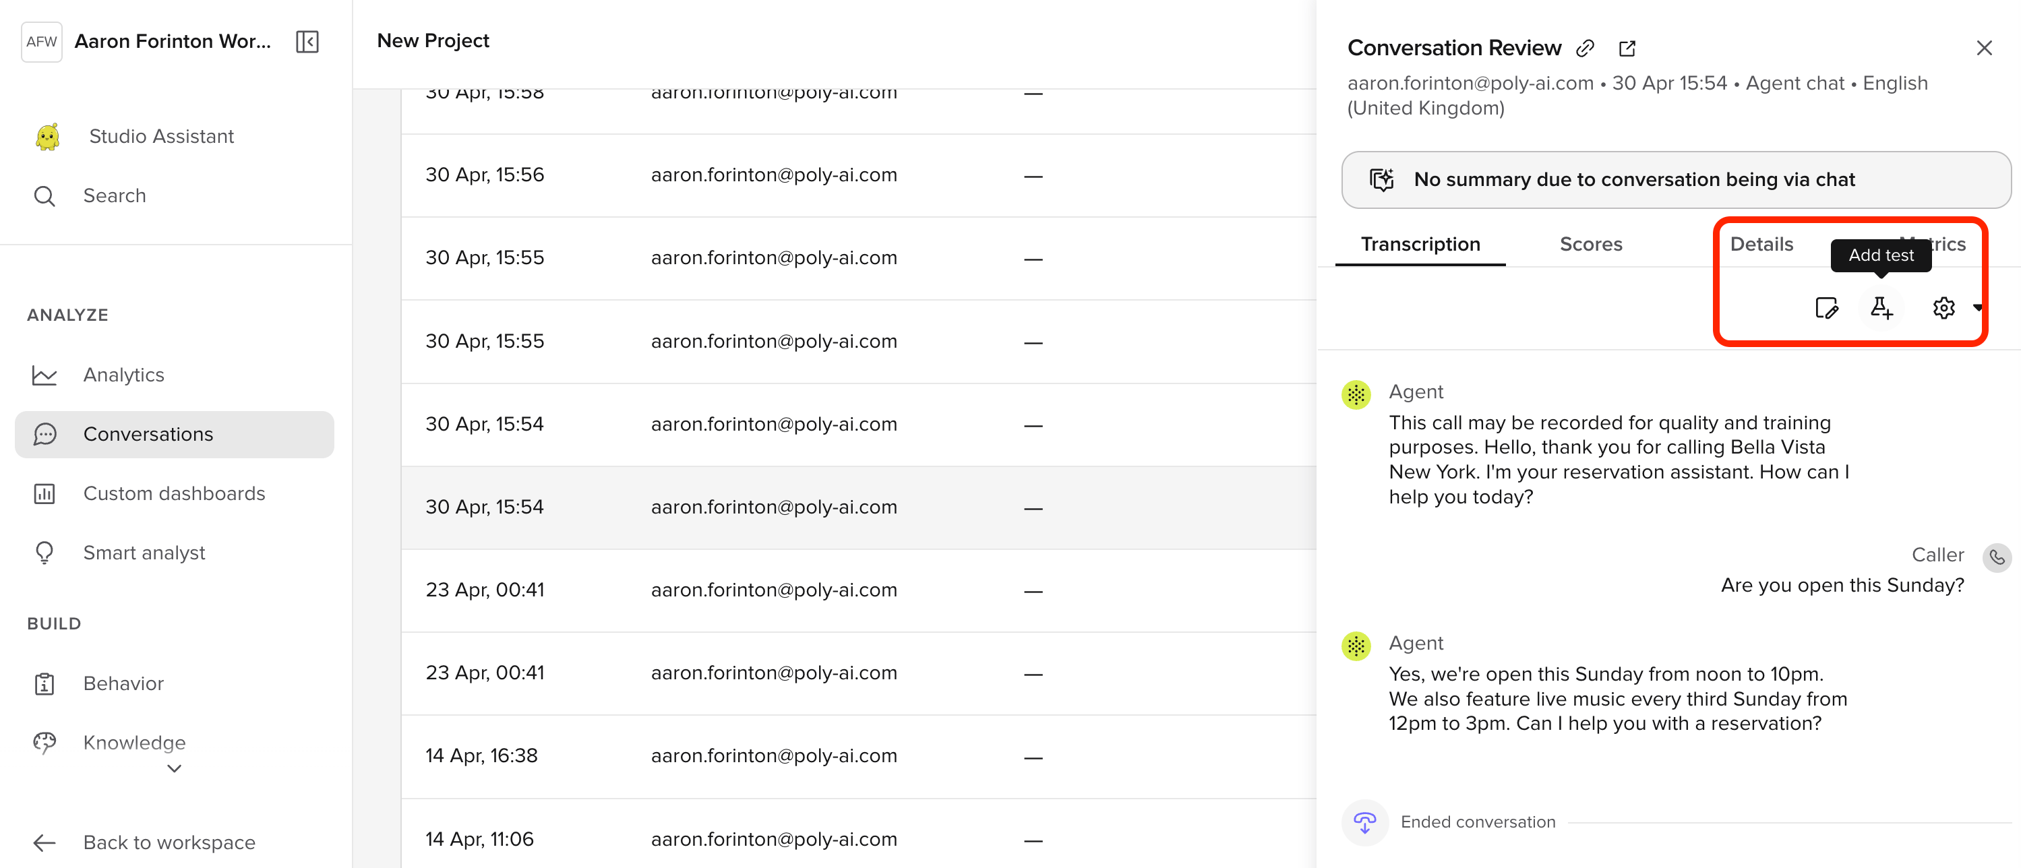Image resolution: width=2021 pixels, height=868 pixels.
Task: Open Search in sidebar
Action: 114,196
